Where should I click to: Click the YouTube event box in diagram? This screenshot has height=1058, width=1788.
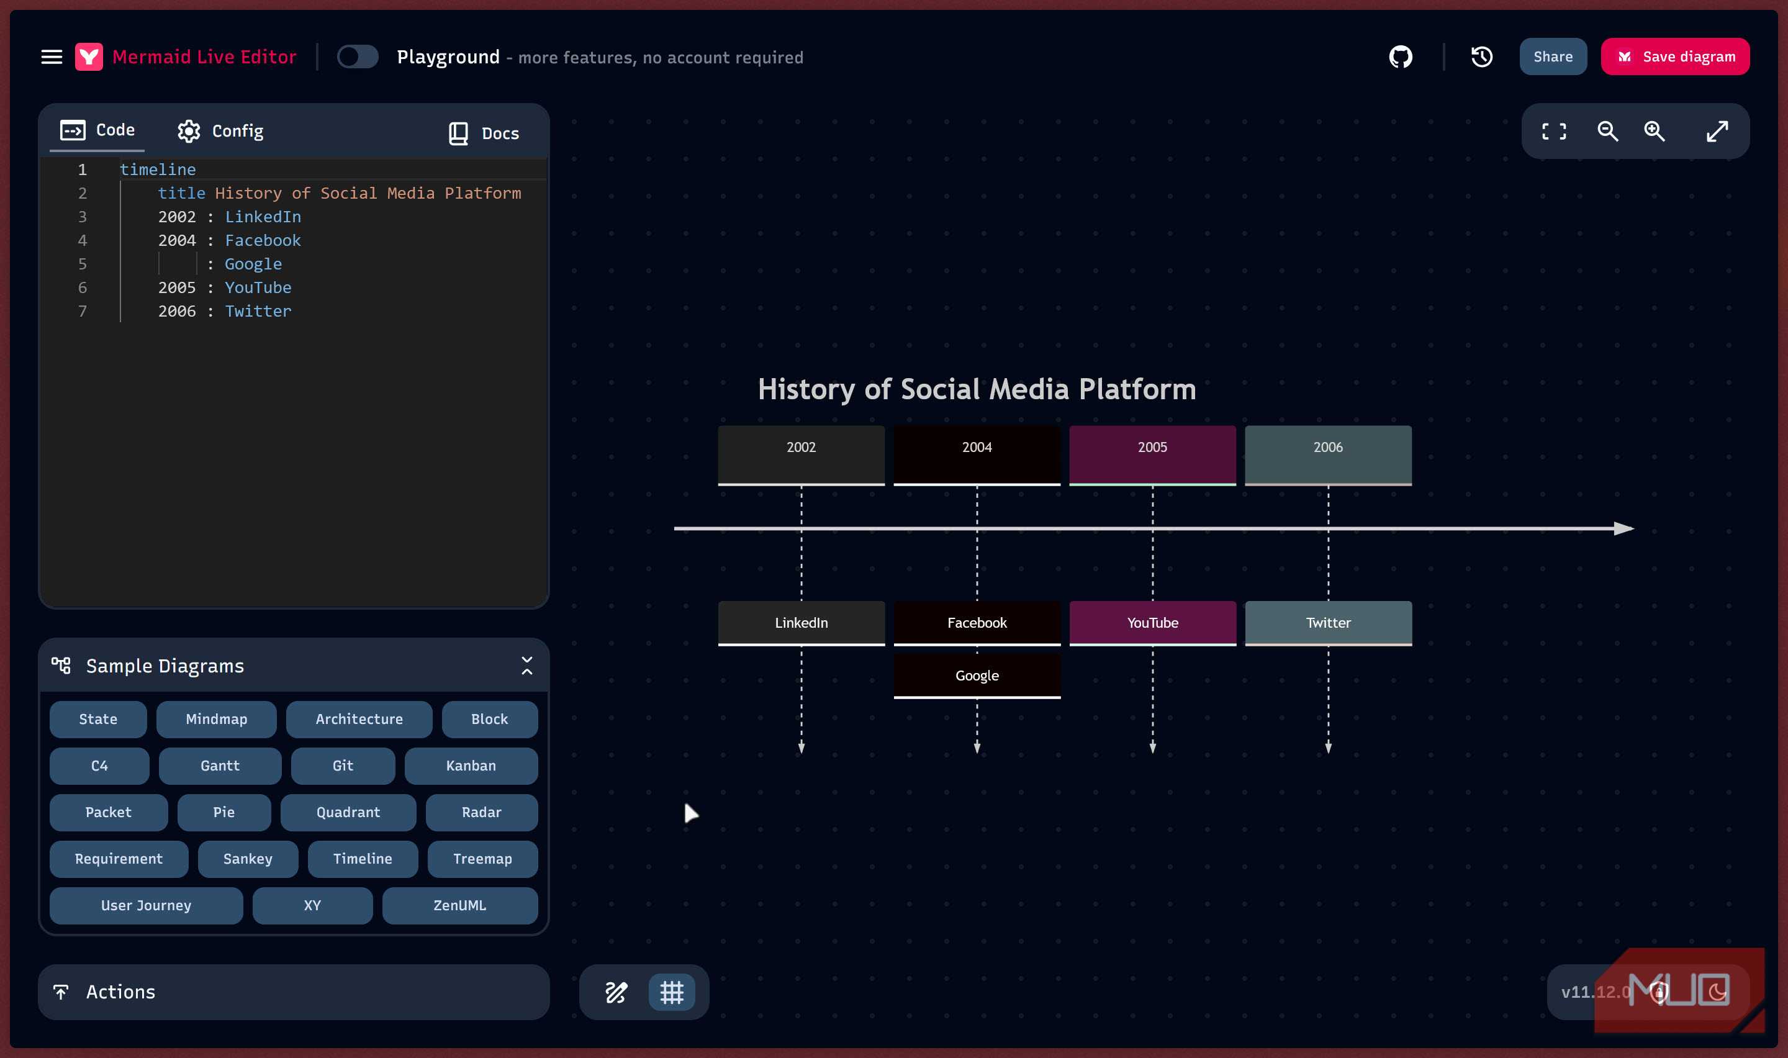[1152, 623]
